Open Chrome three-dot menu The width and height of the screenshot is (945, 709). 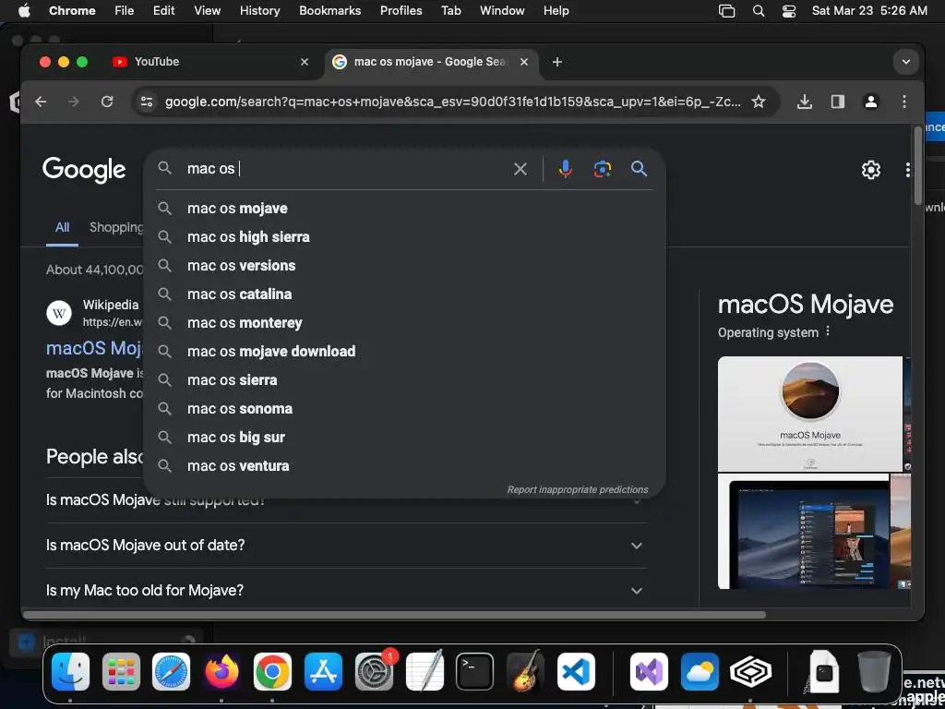903,102
